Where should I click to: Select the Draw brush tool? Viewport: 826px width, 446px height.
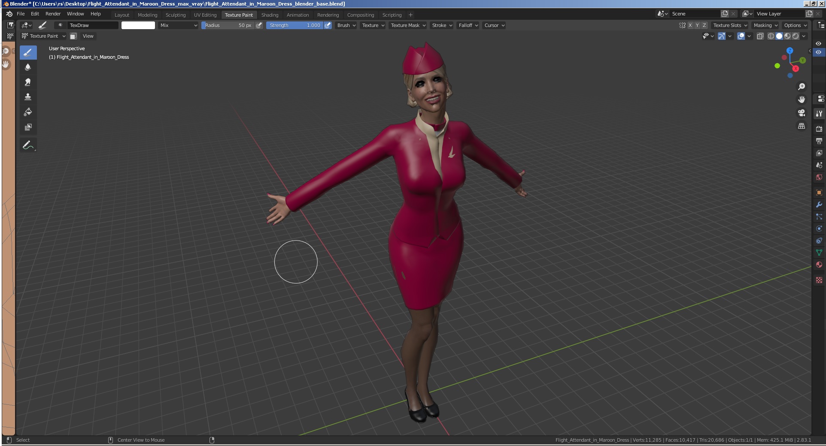28,52
